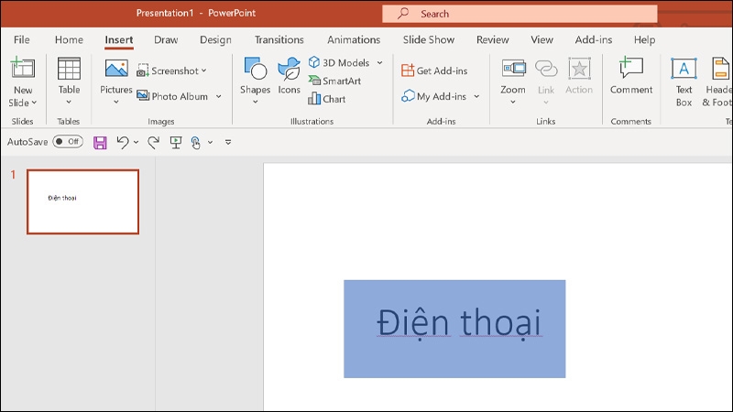Start slideshow from beginning icon
Image resolution: width=733 pixels, height=412 pixels.
176,142
